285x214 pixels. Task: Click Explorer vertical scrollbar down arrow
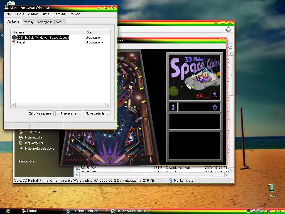click(231, 170)
